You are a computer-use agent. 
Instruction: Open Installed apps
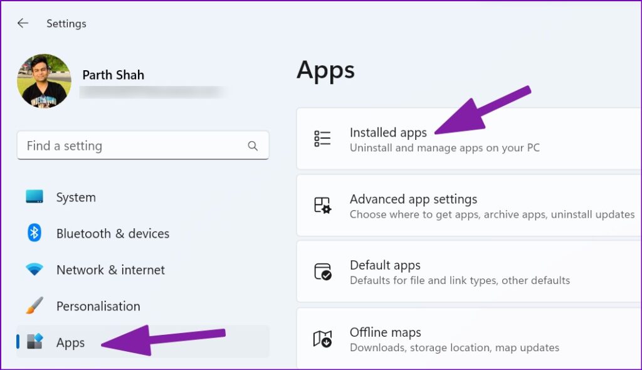(388, 132)
